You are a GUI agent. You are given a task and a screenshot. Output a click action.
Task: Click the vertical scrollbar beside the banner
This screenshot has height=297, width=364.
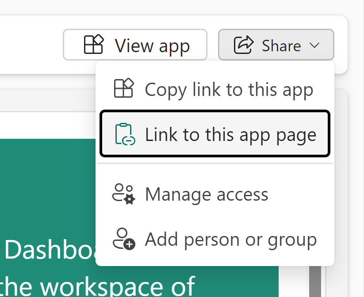pos(315,278)
